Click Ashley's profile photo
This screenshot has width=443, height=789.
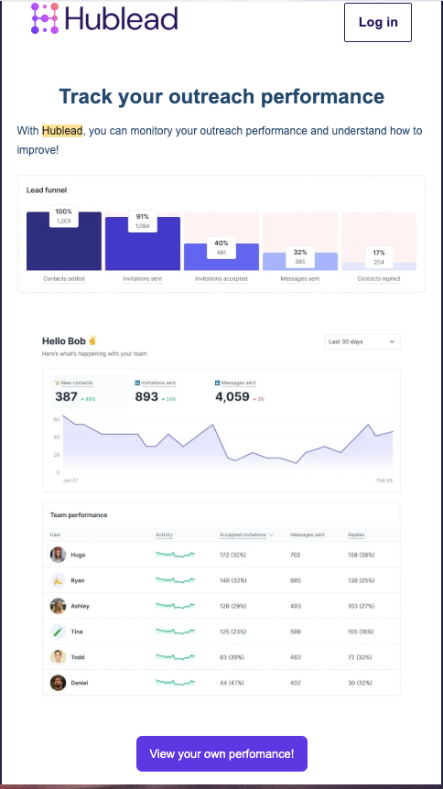point(58,606)
